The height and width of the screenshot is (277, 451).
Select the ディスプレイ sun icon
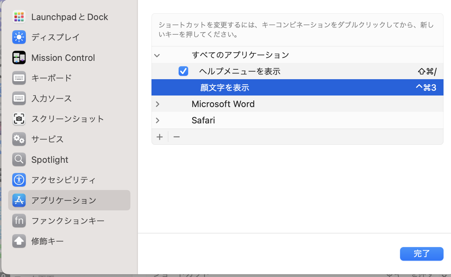tap(19, 37)
